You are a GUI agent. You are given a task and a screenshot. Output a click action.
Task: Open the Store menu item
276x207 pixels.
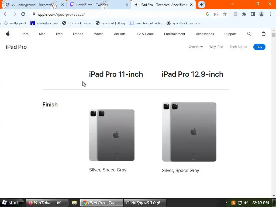(x=25, y=34)
